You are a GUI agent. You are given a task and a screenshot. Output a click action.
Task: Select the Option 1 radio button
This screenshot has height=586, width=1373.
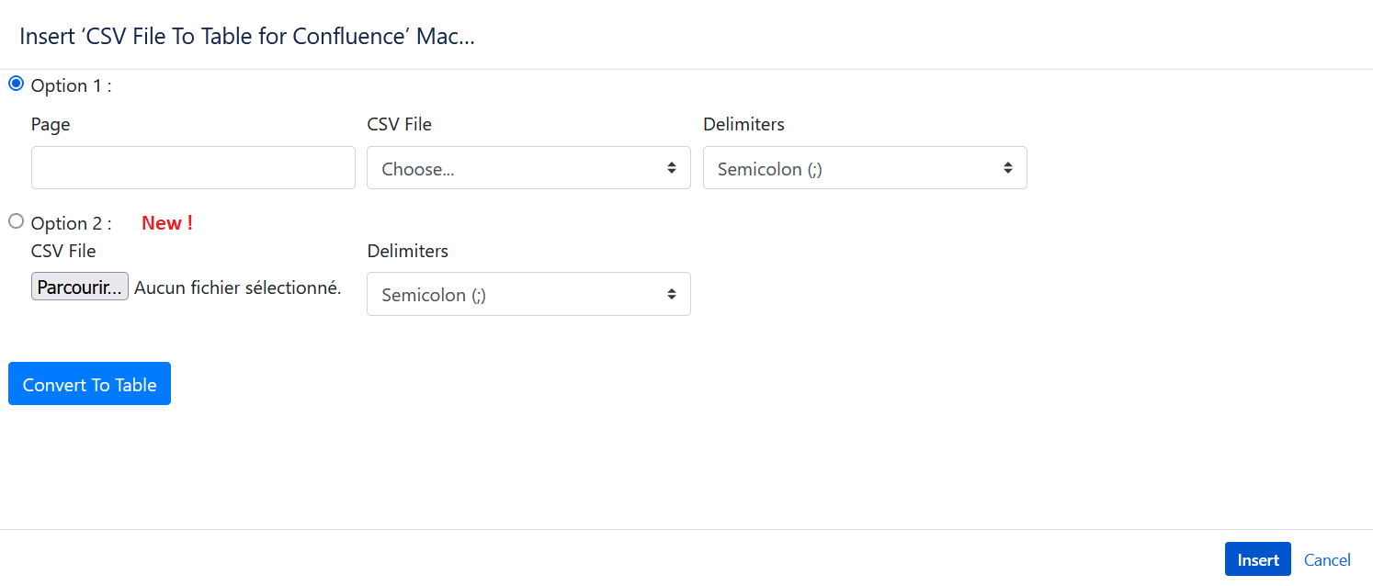[x=16, y=84]
